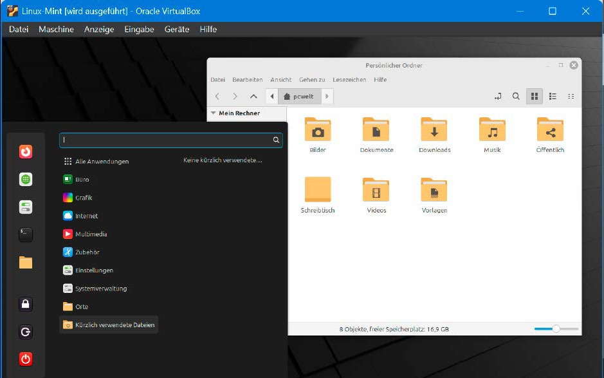The image size is (604, 378).
Task: Open the breadcrumb arrow next to pcwelt
Action: [327, 96]
